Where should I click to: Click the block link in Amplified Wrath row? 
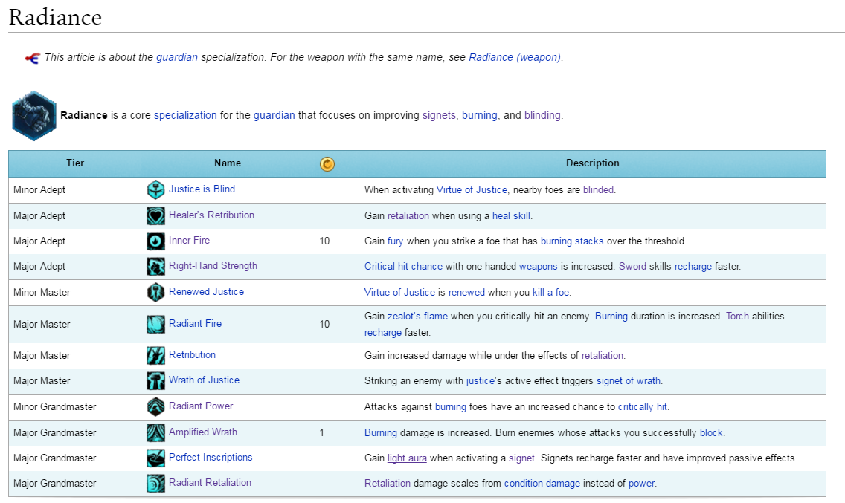click(711, 432)
